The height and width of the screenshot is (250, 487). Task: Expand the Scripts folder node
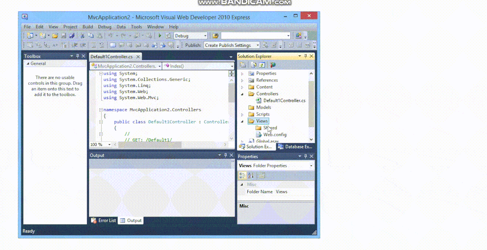point(242,114)
